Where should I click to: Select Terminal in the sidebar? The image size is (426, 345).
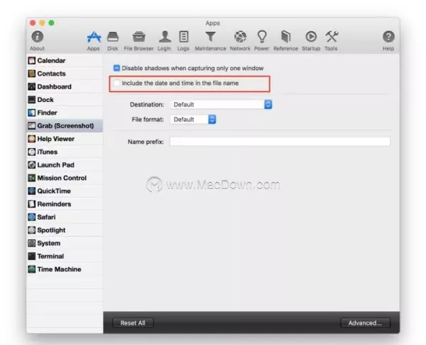[65, 256]
